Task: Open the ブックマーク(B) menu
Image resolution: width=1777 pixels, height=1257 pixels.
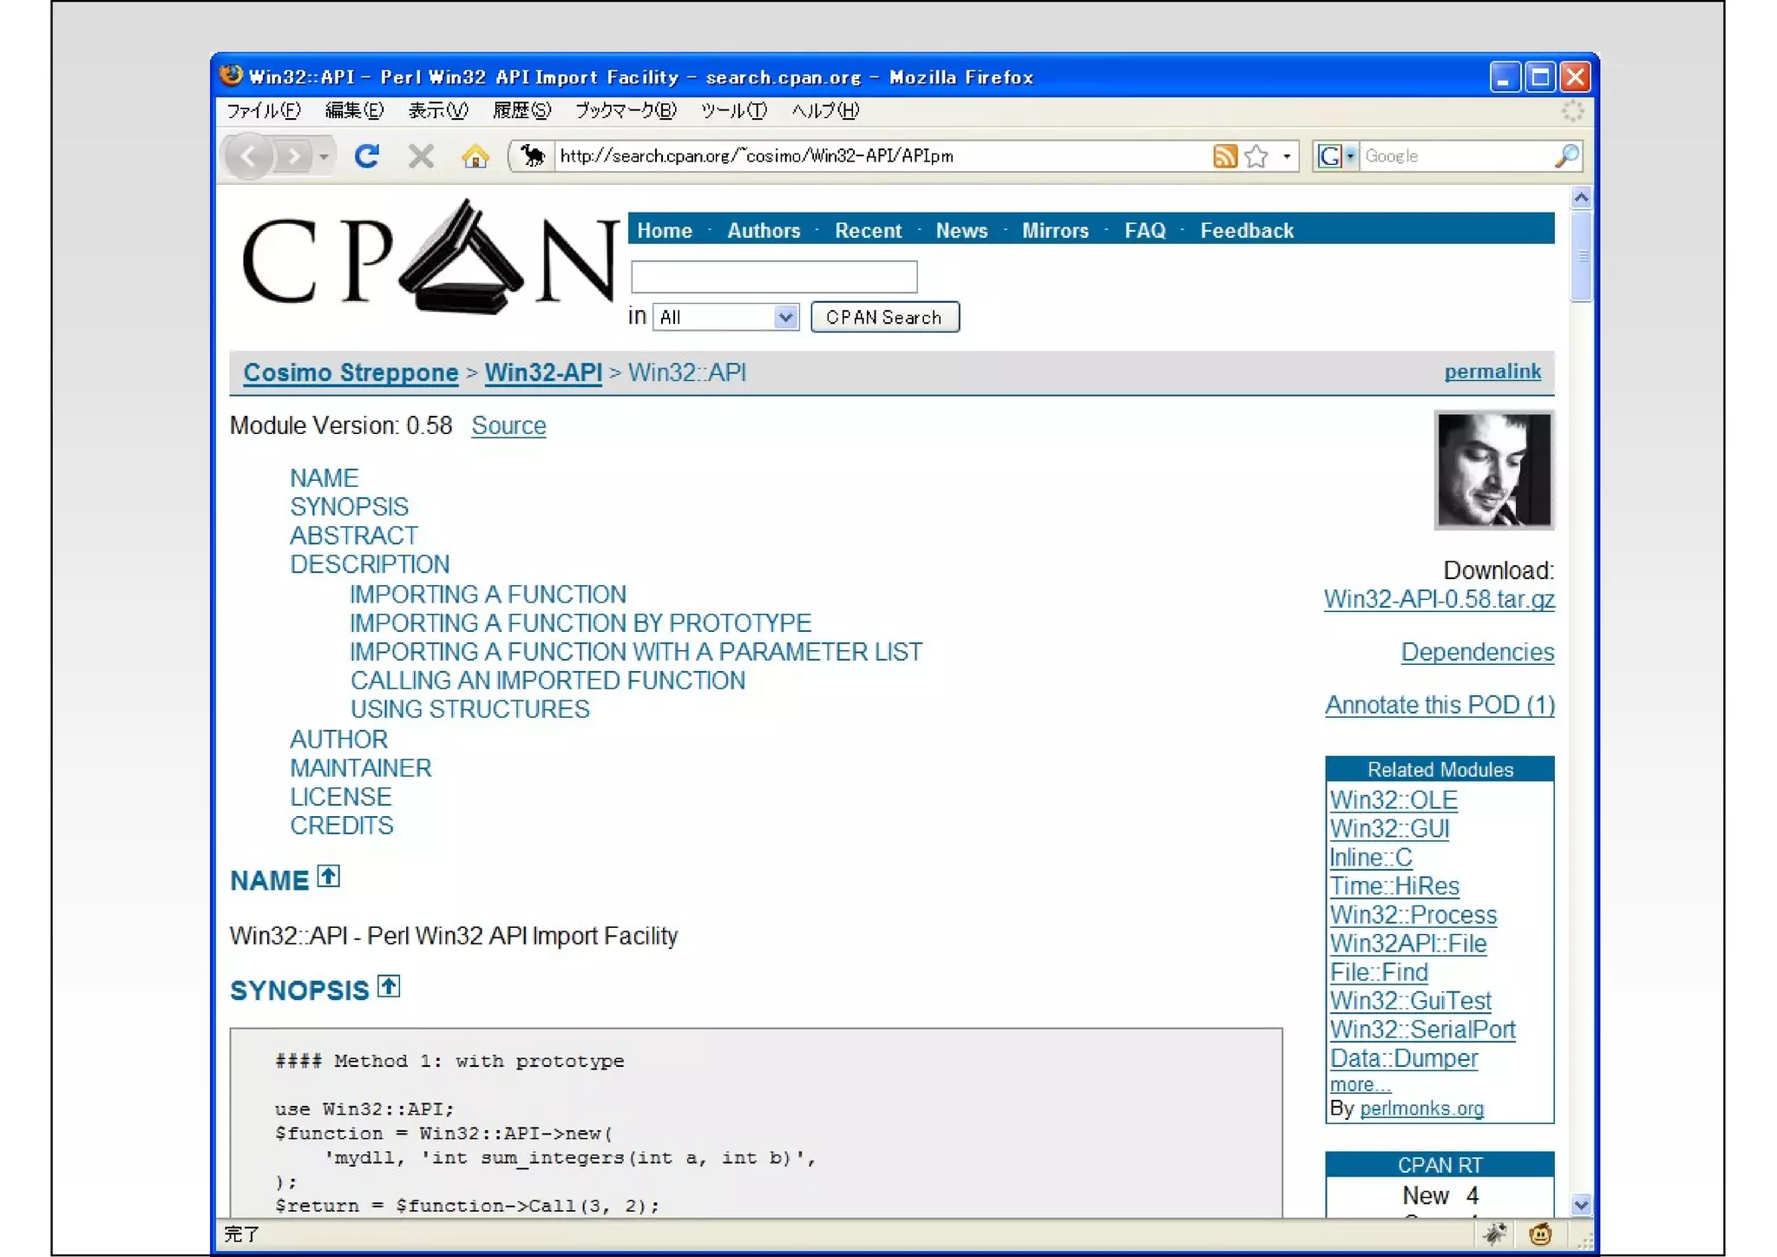Action: (626, 111)
